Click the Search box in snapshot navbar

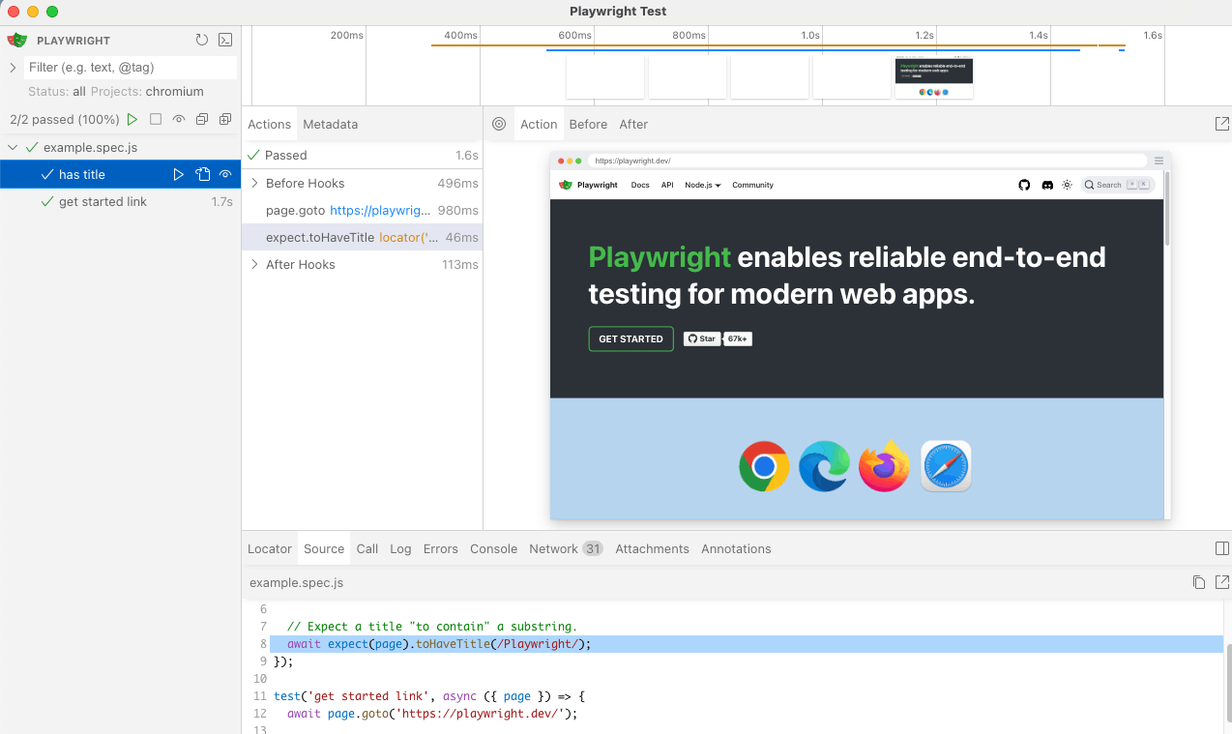1117,185
